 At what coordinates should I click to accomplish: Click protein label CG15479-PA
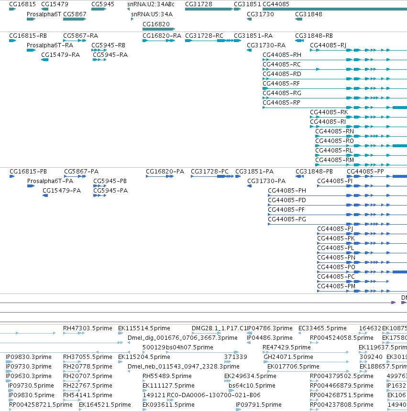(62, 191)
